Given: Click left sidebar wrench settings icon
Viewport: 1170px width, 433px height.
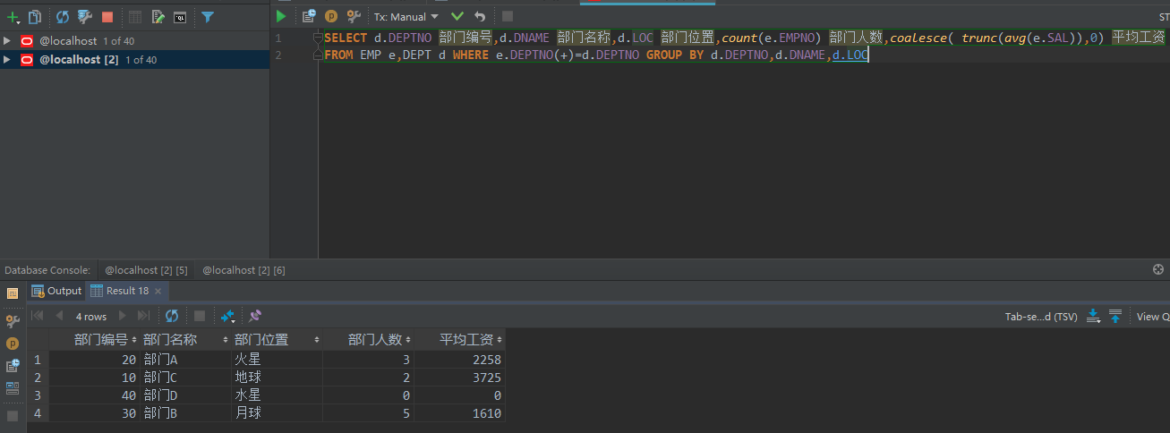Looking at the screenshot, I should click(x=13, y=320).
